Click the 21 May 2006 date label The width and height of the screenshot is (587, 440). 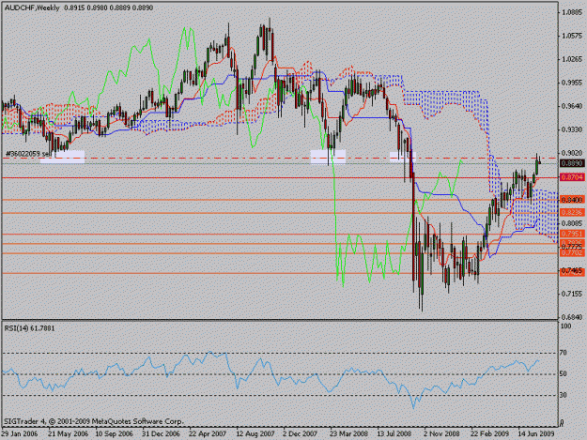click(68, 434)
